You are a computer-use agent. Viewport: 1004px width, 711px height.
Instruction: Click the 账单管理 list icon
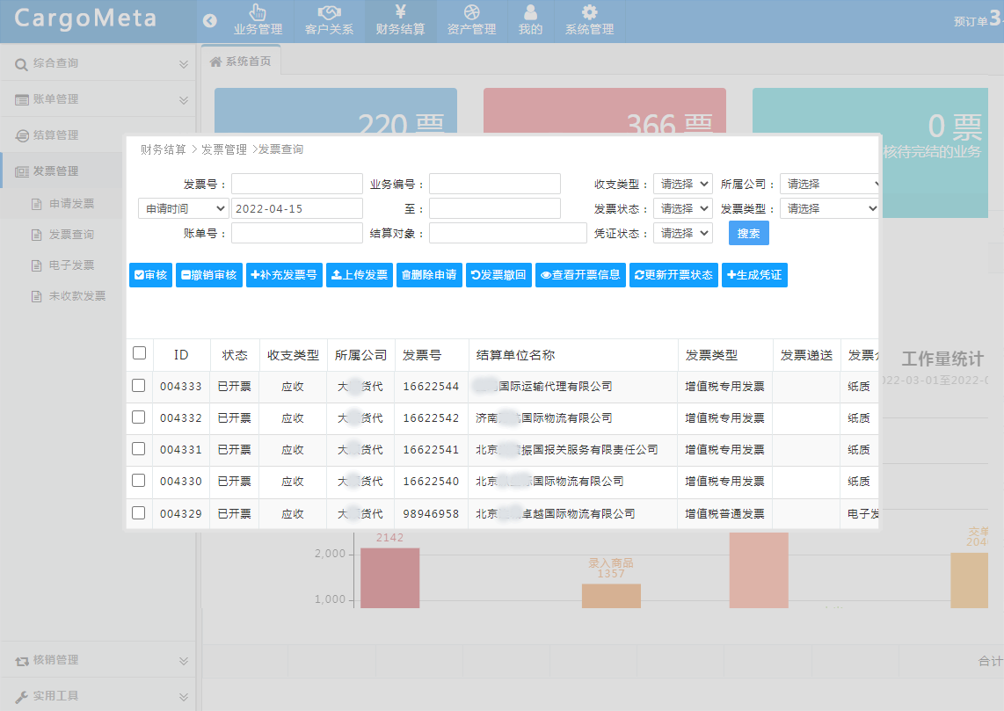[x=22, y=100]
